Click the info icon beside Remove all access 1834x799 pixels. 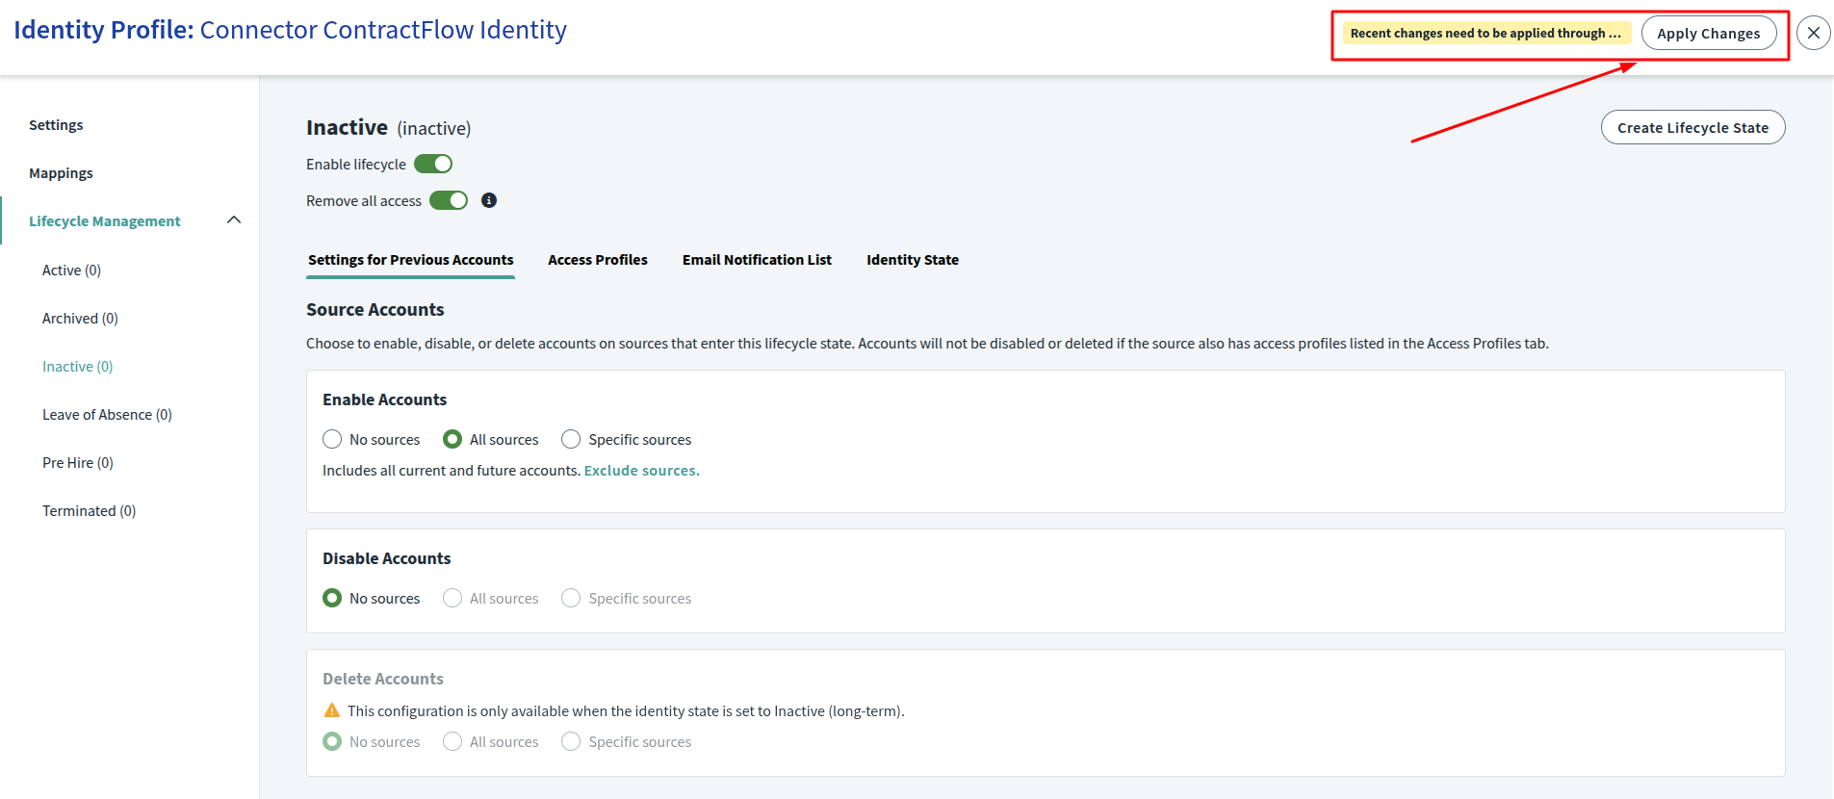click(x=489, y=200)
